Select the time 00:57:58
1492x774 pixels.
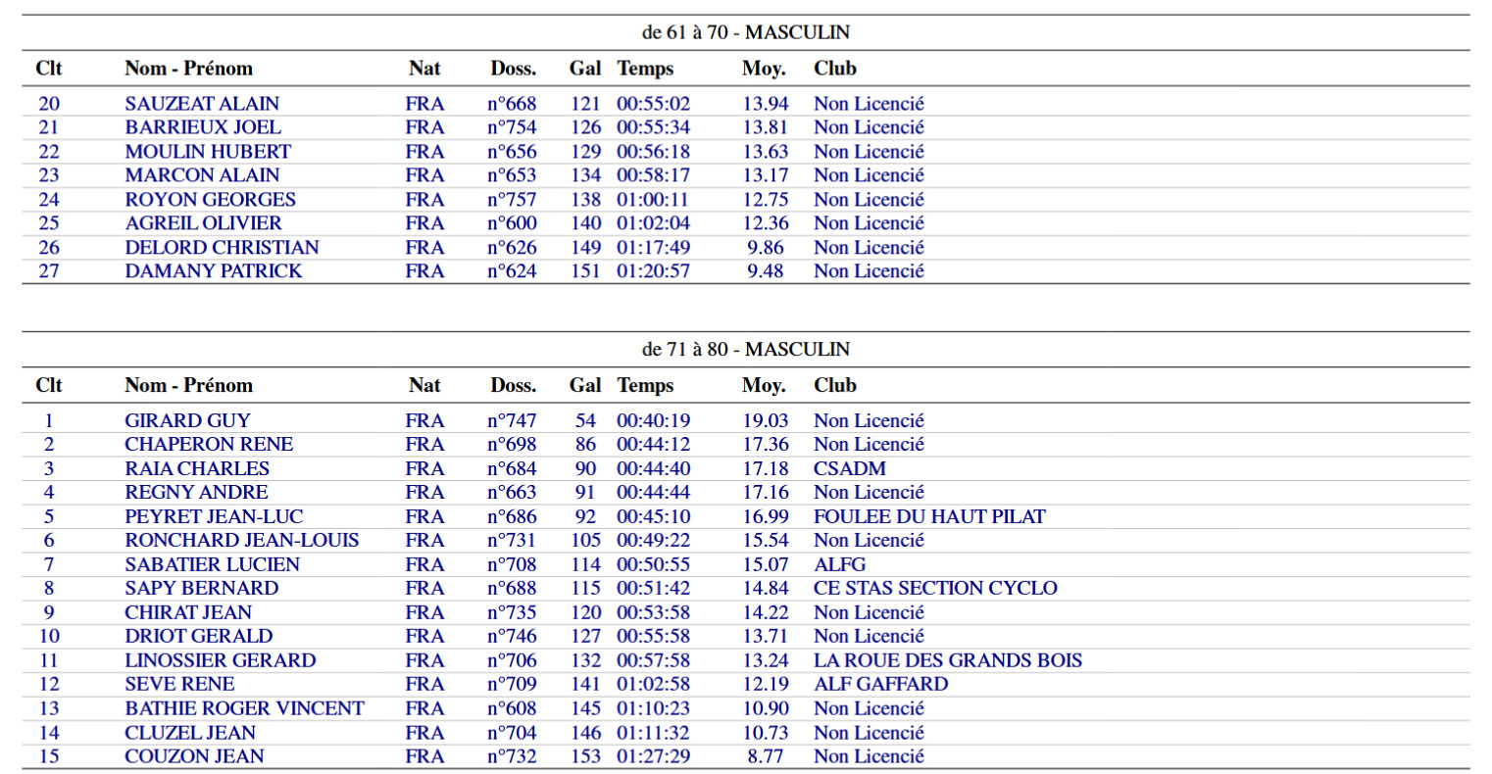pyautogui.click(x=653, y=661)
